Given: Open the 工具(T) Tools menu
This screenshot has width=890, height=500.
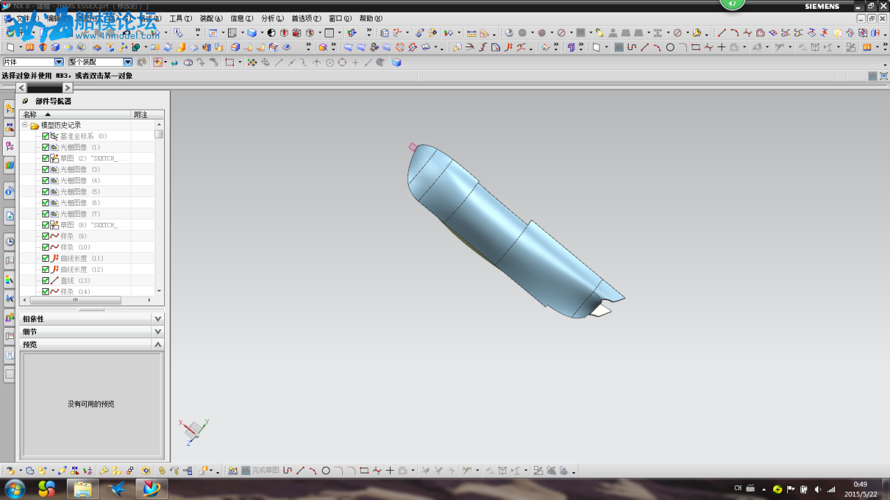Looking at the screenshot, I should (x=180, y=19).
